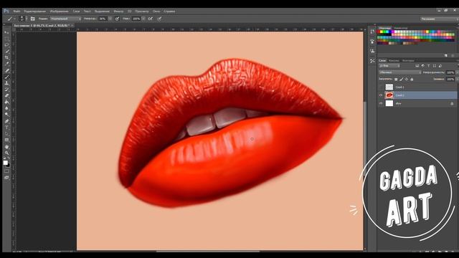Select the Paint Bucket tool
The height and width of the screenshot is (258, 459).
[x=6, y=102]
